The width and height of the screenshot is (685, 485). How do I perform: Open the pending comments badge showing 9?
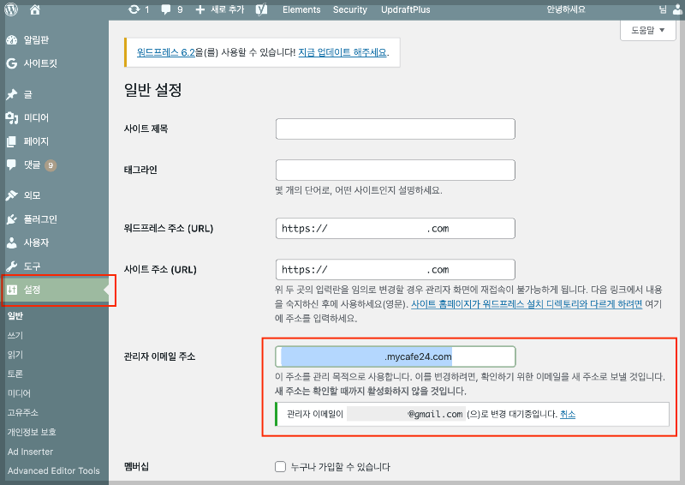(51, 165)
